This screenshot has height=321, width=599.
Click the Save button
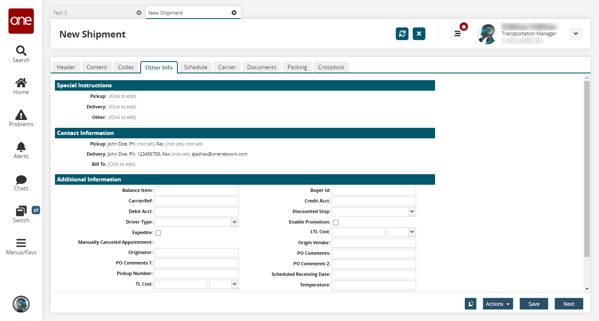pos(534,304)
